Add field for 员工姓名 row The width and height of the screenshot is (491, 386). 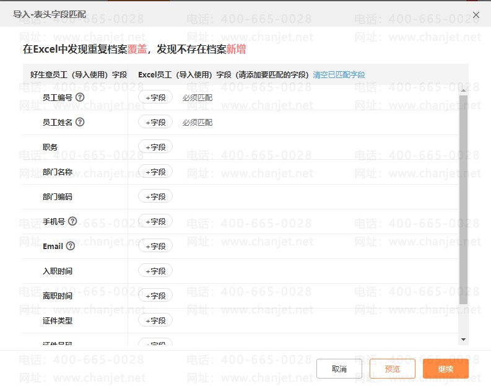[155, 122]
